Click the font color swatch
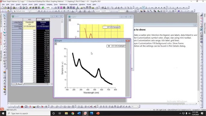The height and width of the screenshot is (116, 206). pos(73,11)
